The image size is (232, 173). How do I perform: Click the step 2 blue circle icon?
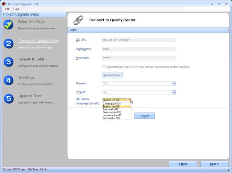9,43
